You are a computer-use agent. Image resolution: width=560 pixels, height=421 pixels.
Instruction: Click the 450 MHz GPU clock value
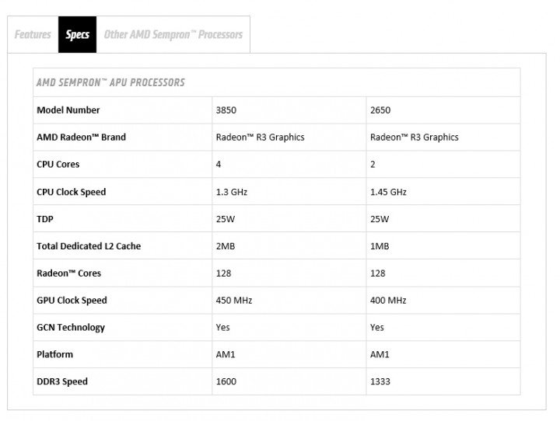233,301
